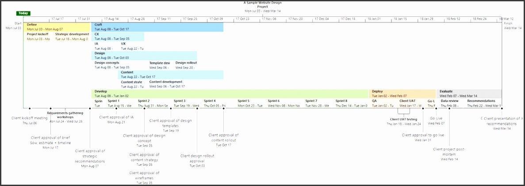
Task: Click the Template design task
Action: [x=160, y=65]
